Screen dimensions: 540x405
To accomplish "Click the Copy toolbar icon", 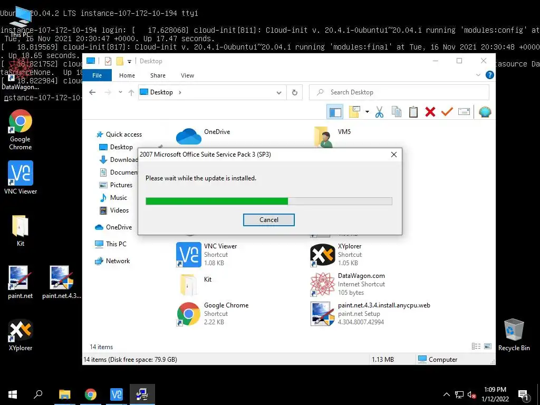I will 397,112.
